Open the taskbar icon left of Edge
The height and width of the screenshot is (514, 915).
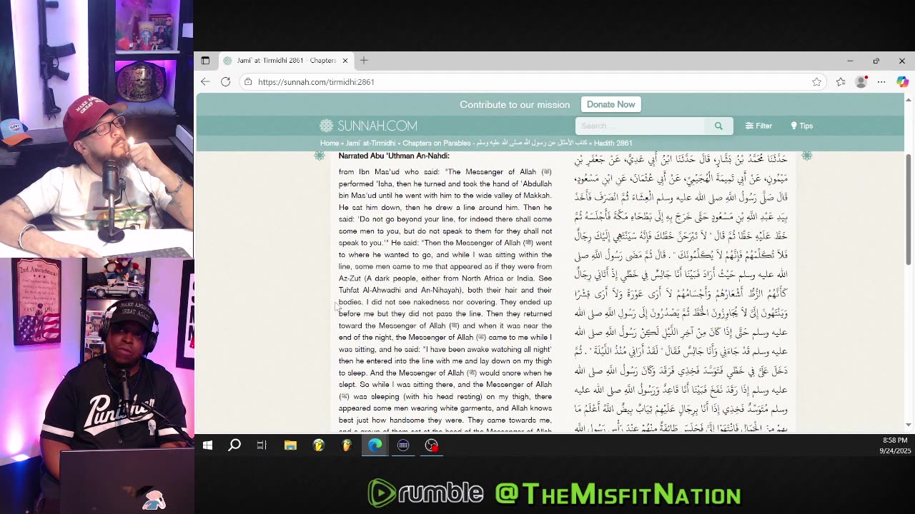coord(347,445)
